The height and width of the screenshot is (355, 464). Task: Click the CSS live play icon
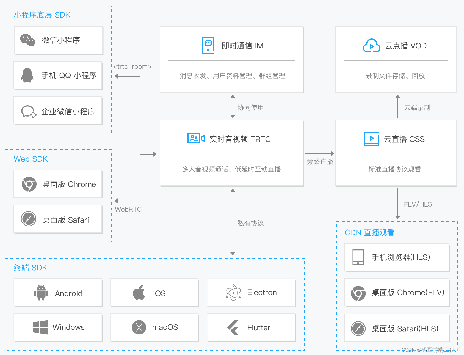coord(372,139)
